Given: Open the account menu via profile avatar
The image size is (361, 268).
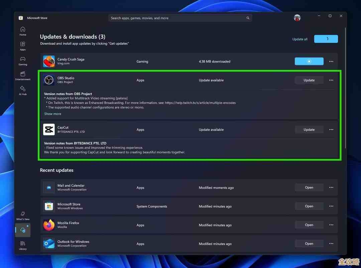Looking at the screenshot, I should (x=297, y=18).
